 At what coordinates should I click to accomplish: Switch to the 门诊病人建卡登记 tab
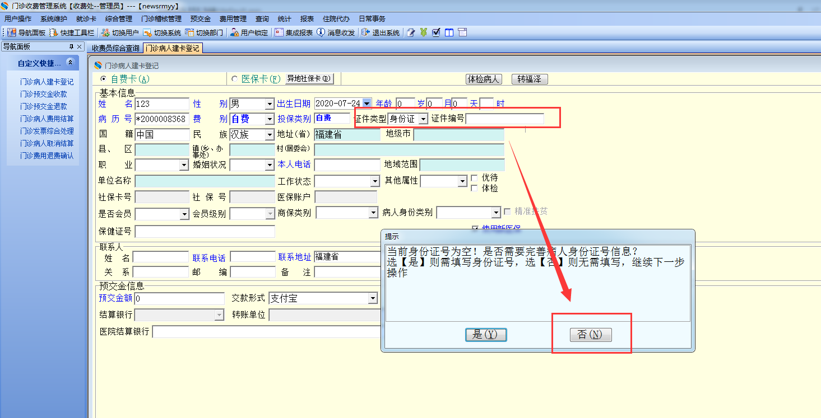(x=172, y=49)
